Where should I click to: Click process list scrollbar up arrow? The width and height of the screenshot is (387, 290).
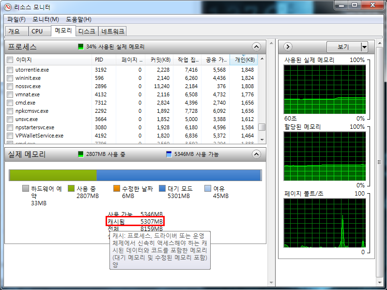click(x=262, y=59)
